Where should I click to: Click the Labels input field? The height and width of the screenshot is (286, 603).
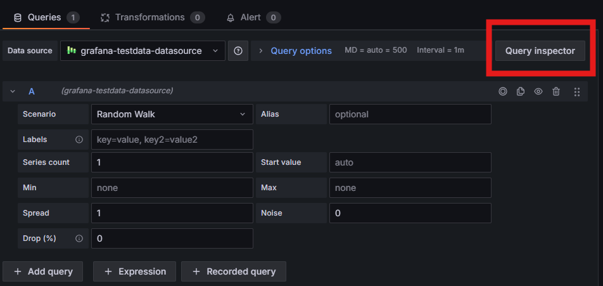(x=172, y=140)
